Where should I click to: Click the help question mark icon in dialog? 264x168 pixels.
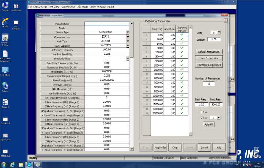(x=225, y=20)
